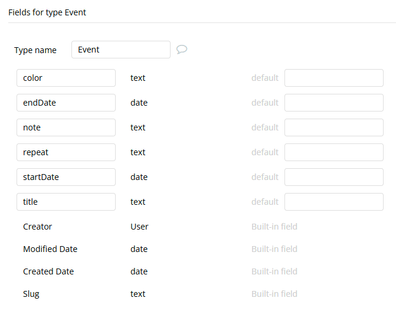Image resolution: width=396 pixels, height=311 pixels.
Task: Click the endDate field name box
Action: click(x=66, y=103)
